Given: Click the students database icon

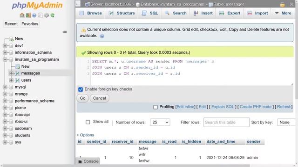Looking at the screenshot, I should pyautogui.click(x=11, y=135).
